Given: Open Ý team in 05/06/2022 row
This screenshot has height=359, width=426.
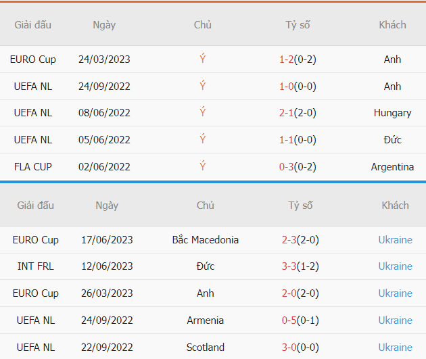Looking at the screenshot, I should [203, 139].
